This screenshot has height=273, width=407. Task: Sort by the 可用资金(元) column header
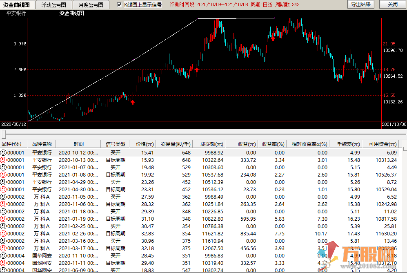pyautogui.click(x=380, y=144)
